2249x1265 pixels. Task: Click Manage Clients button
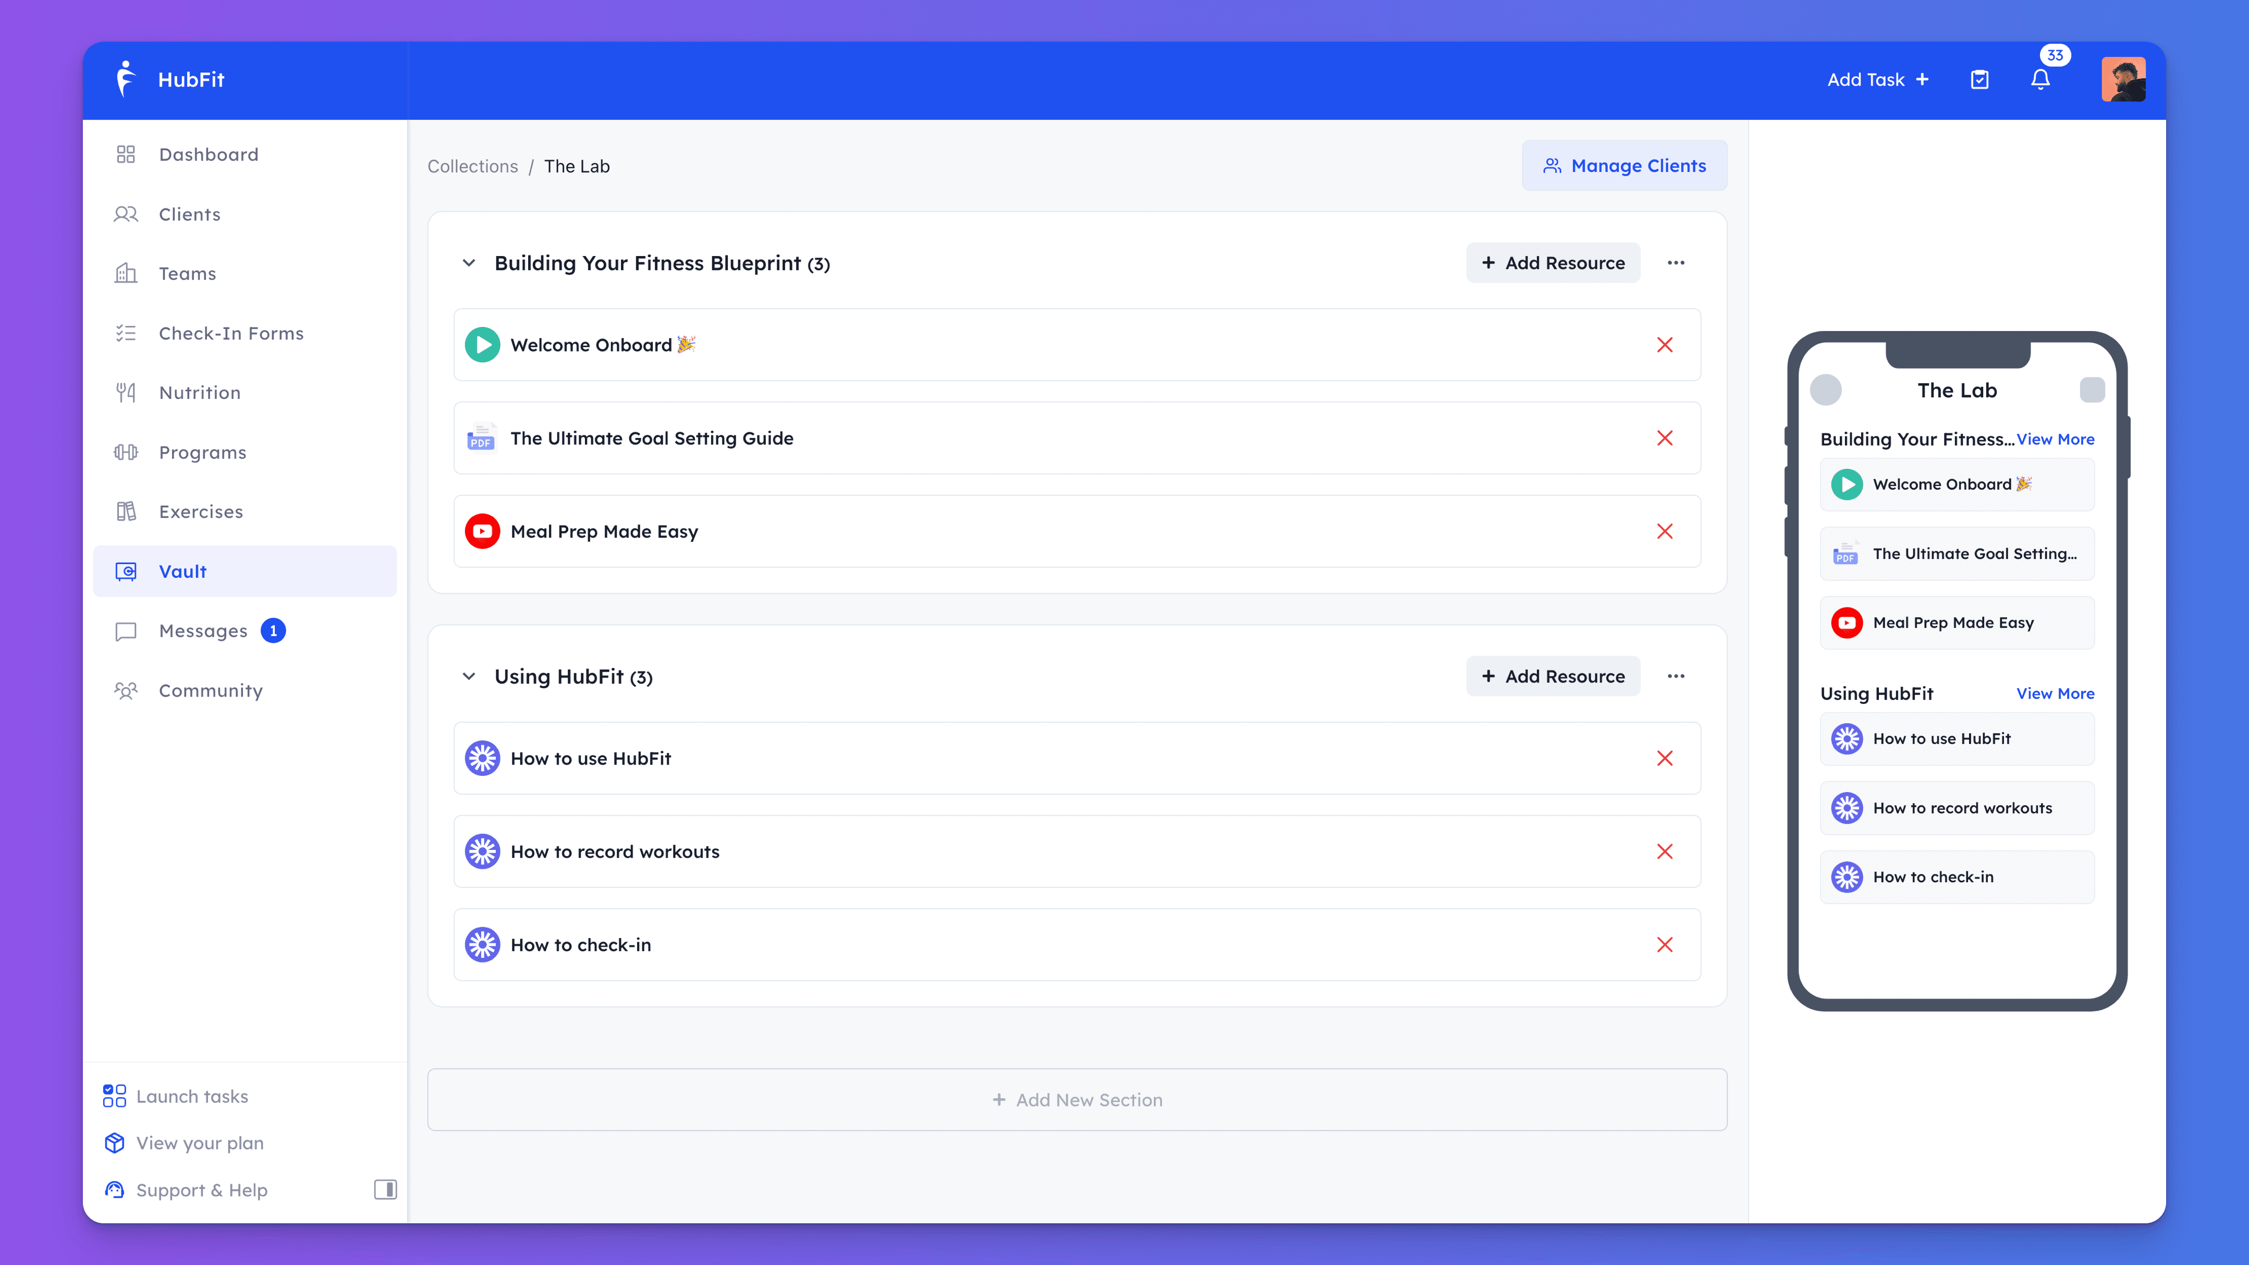pos(1623,165)
